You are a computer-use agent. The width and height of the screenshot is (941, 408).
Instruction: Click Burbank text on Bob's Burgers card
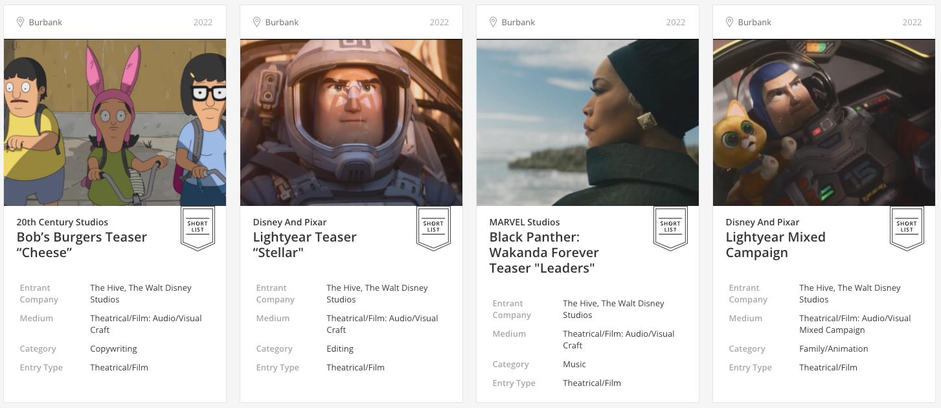(x=45, y=22)
